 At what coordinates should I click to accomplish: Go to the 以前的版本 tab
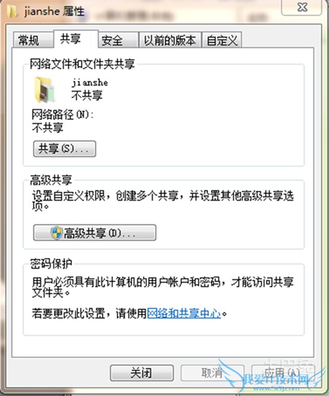coord(170,40)
